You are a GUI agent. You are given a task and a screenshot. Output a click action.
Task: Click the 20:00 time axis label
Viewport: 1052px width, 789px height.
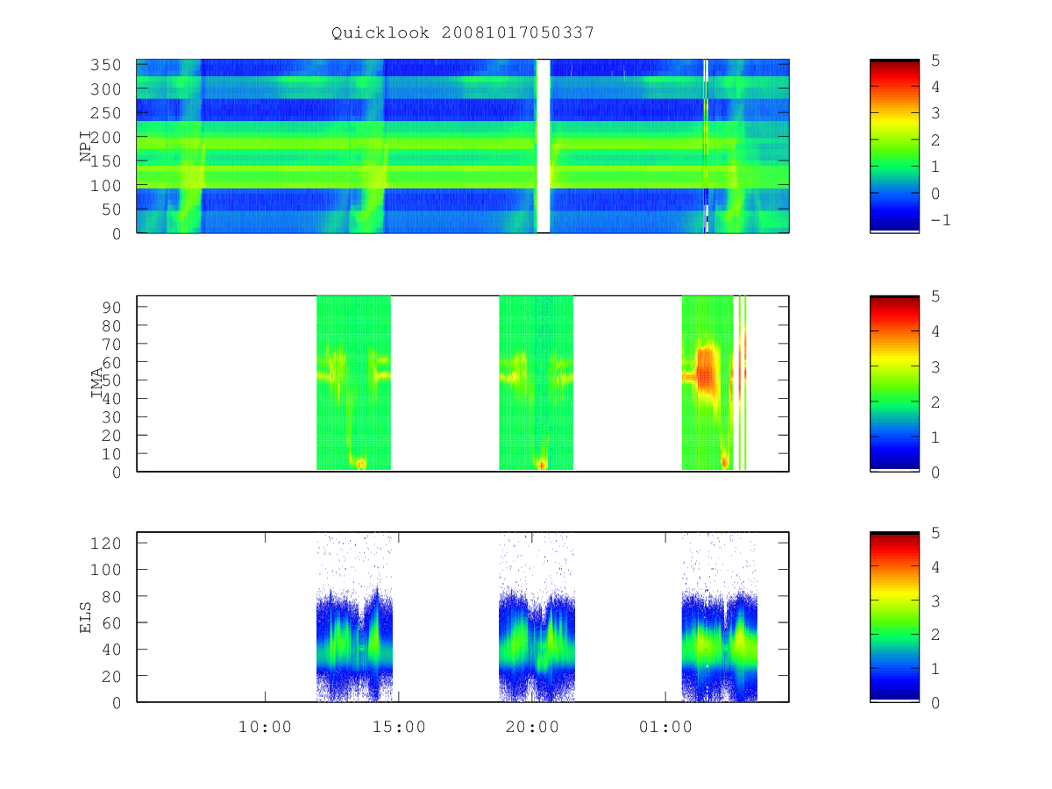tap(532, 727)
